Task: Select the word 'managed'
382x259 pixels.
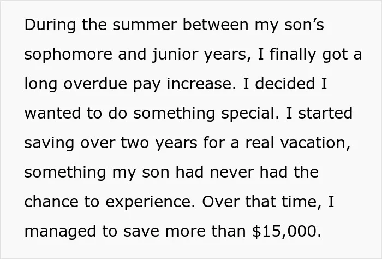Action: coord(60,232)
